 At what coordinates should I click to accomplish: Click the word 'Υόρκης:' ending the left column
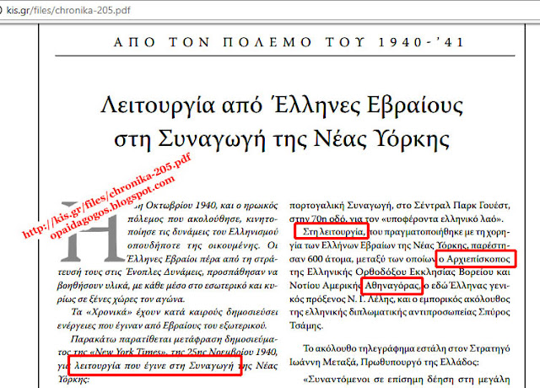coord(73,380)
